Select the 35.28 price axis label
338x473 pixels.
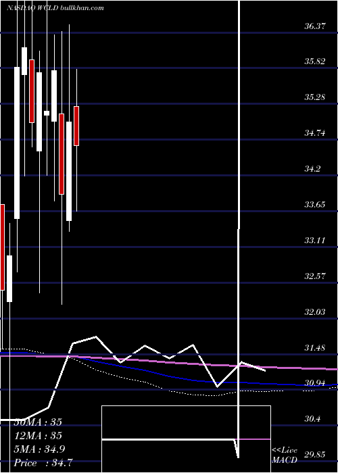point(315,97)
